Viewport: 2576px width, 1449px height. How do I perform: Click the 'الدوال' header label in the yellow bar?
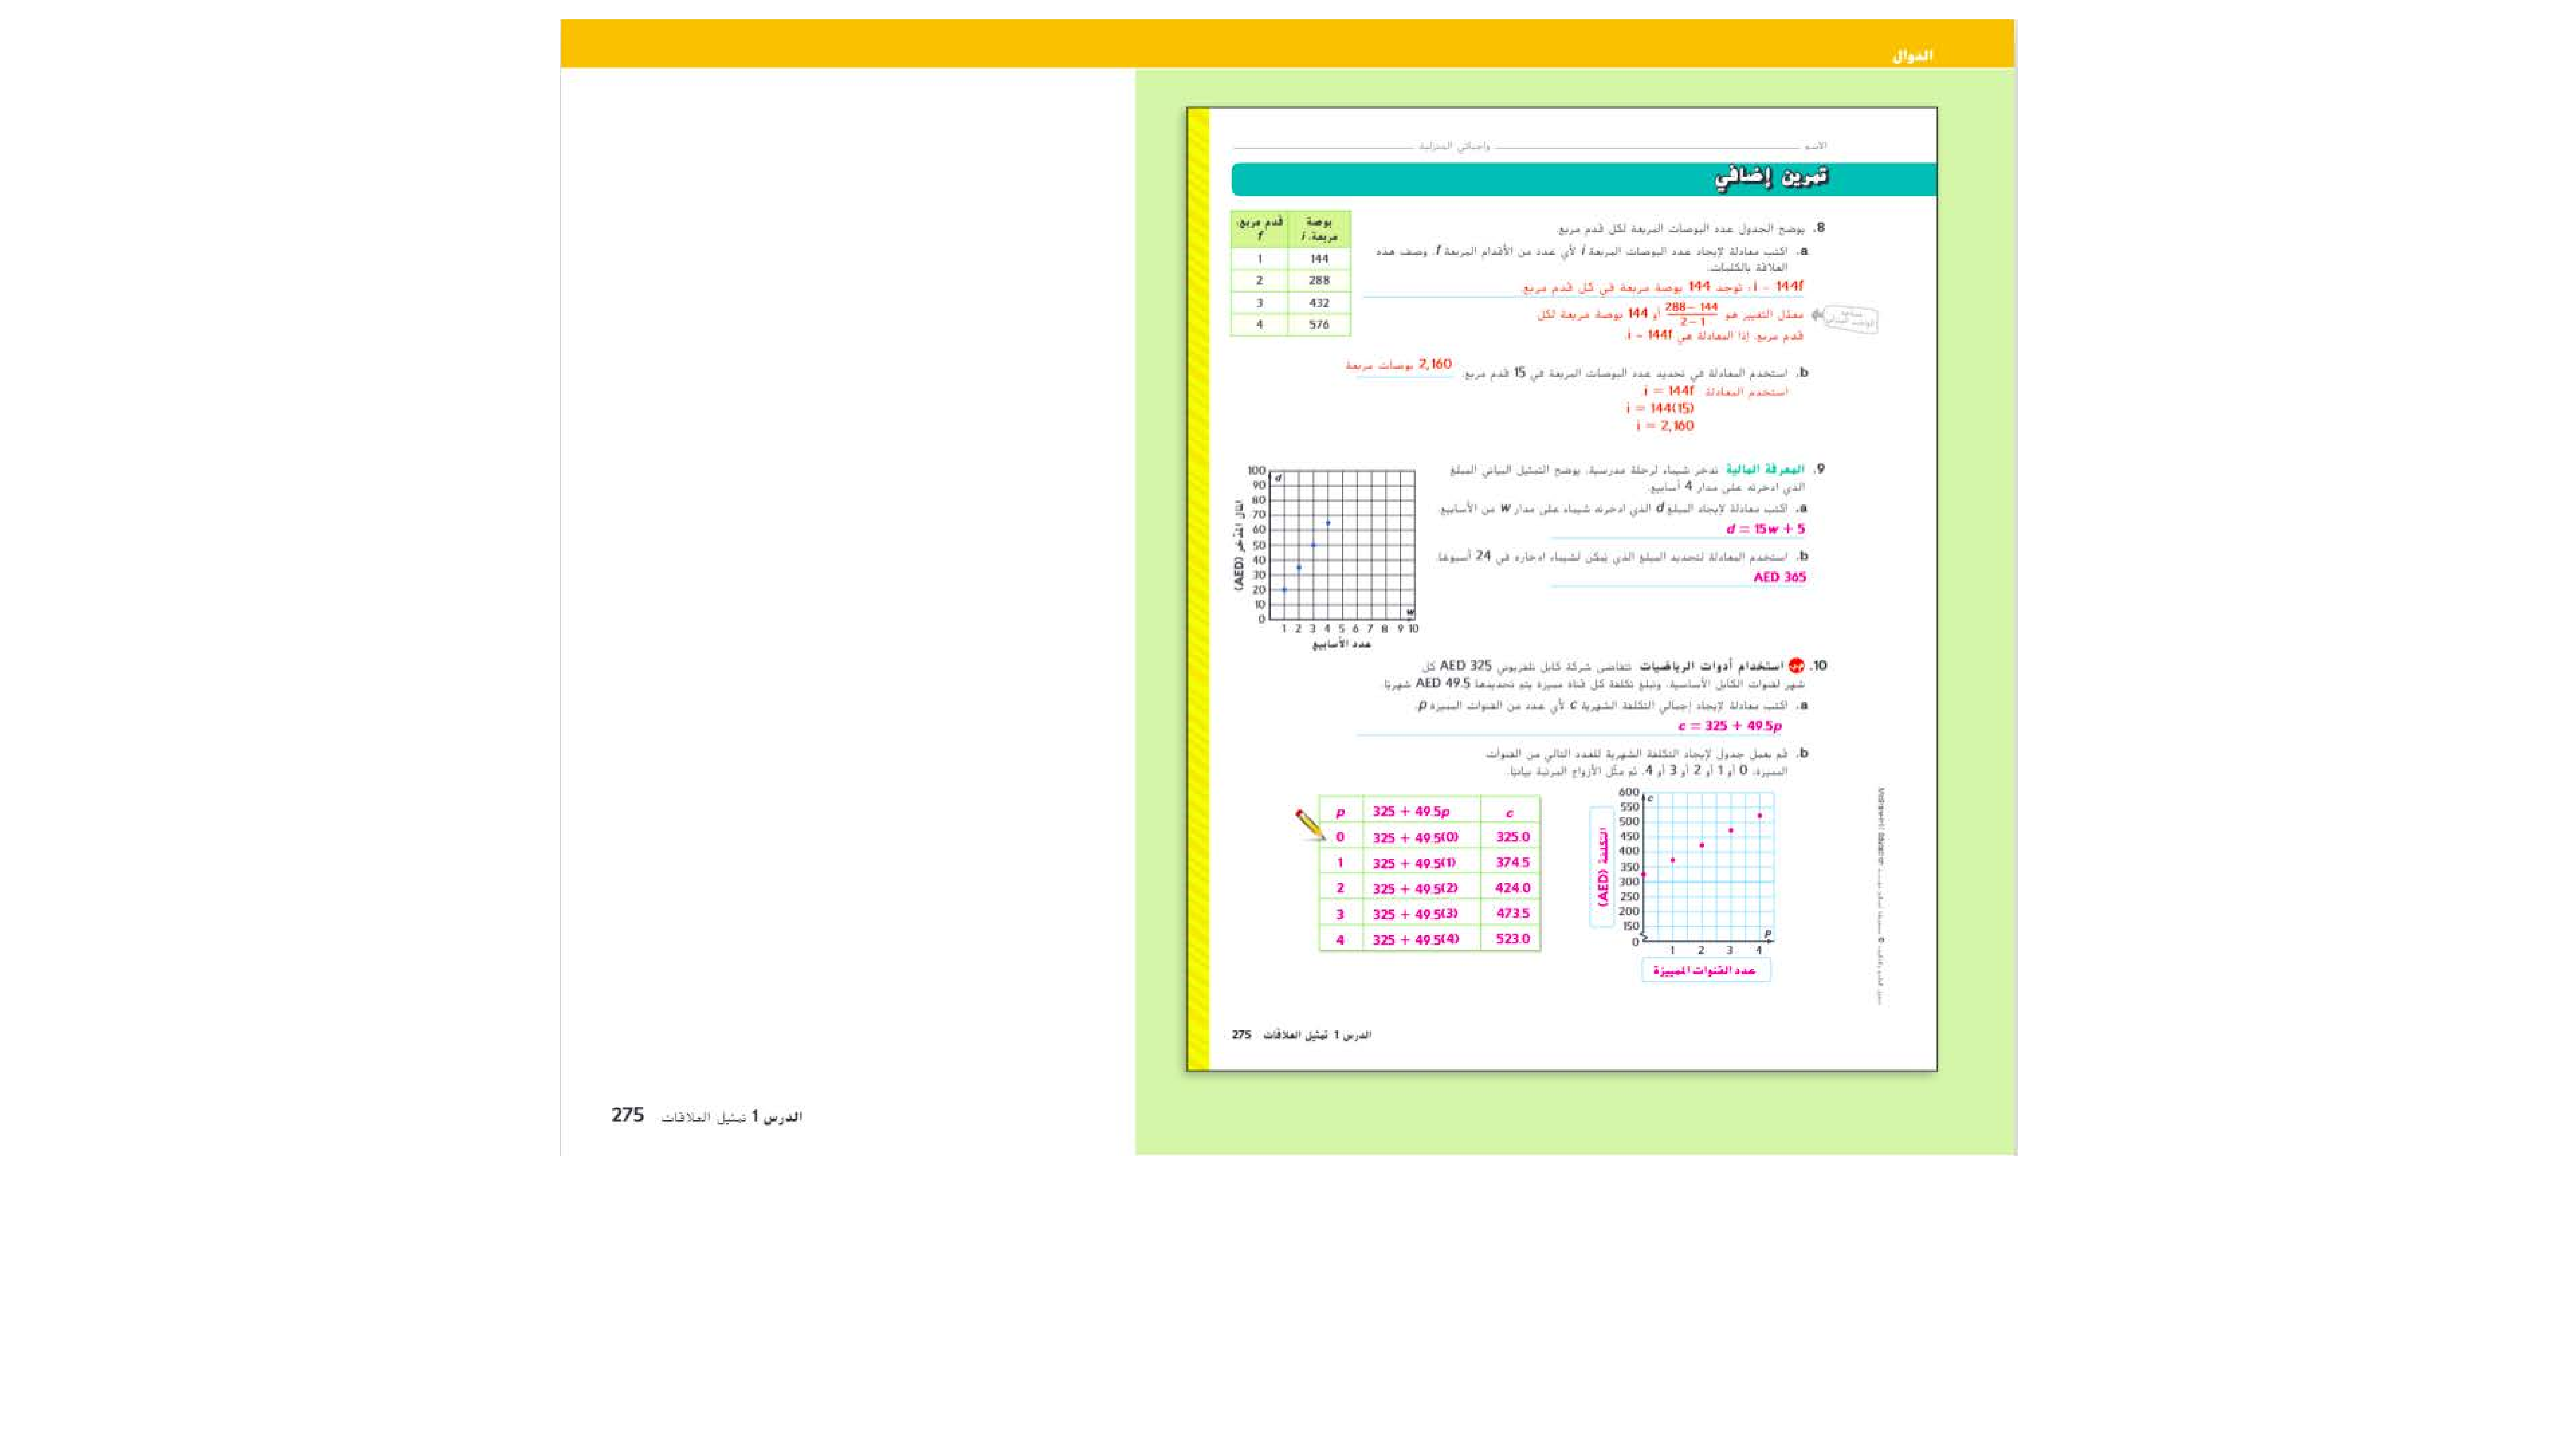[x=1912, y=56]
